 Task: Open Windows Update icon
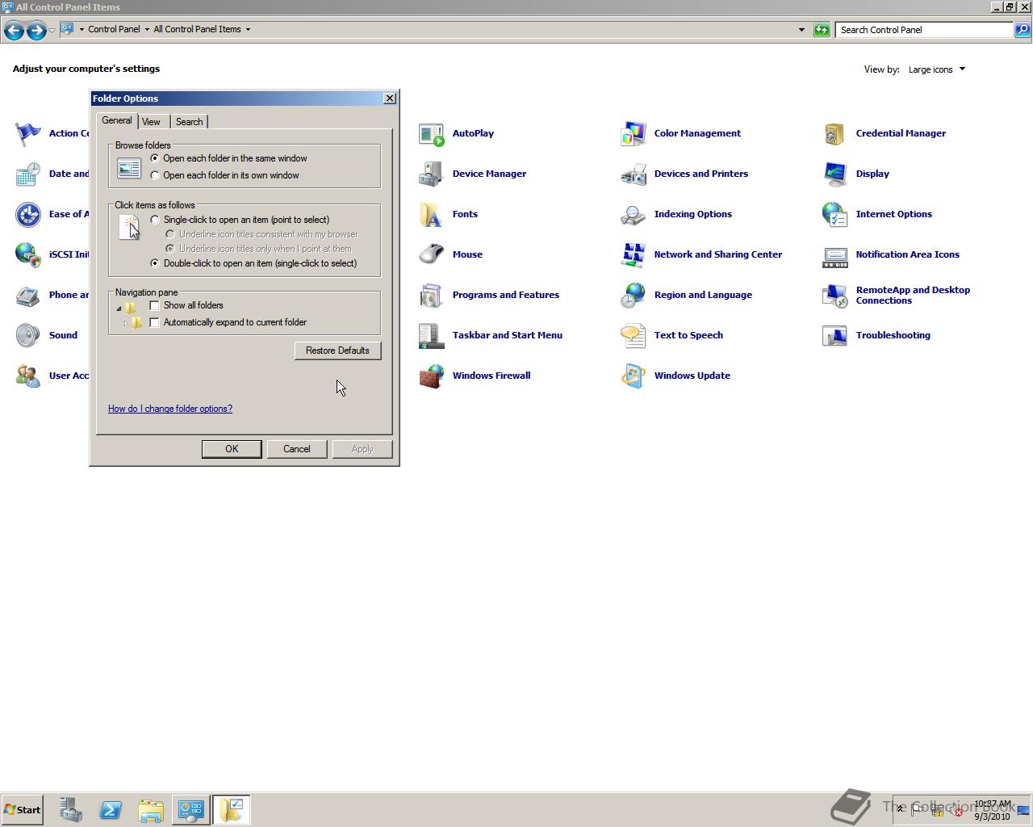tap(634, 376)
